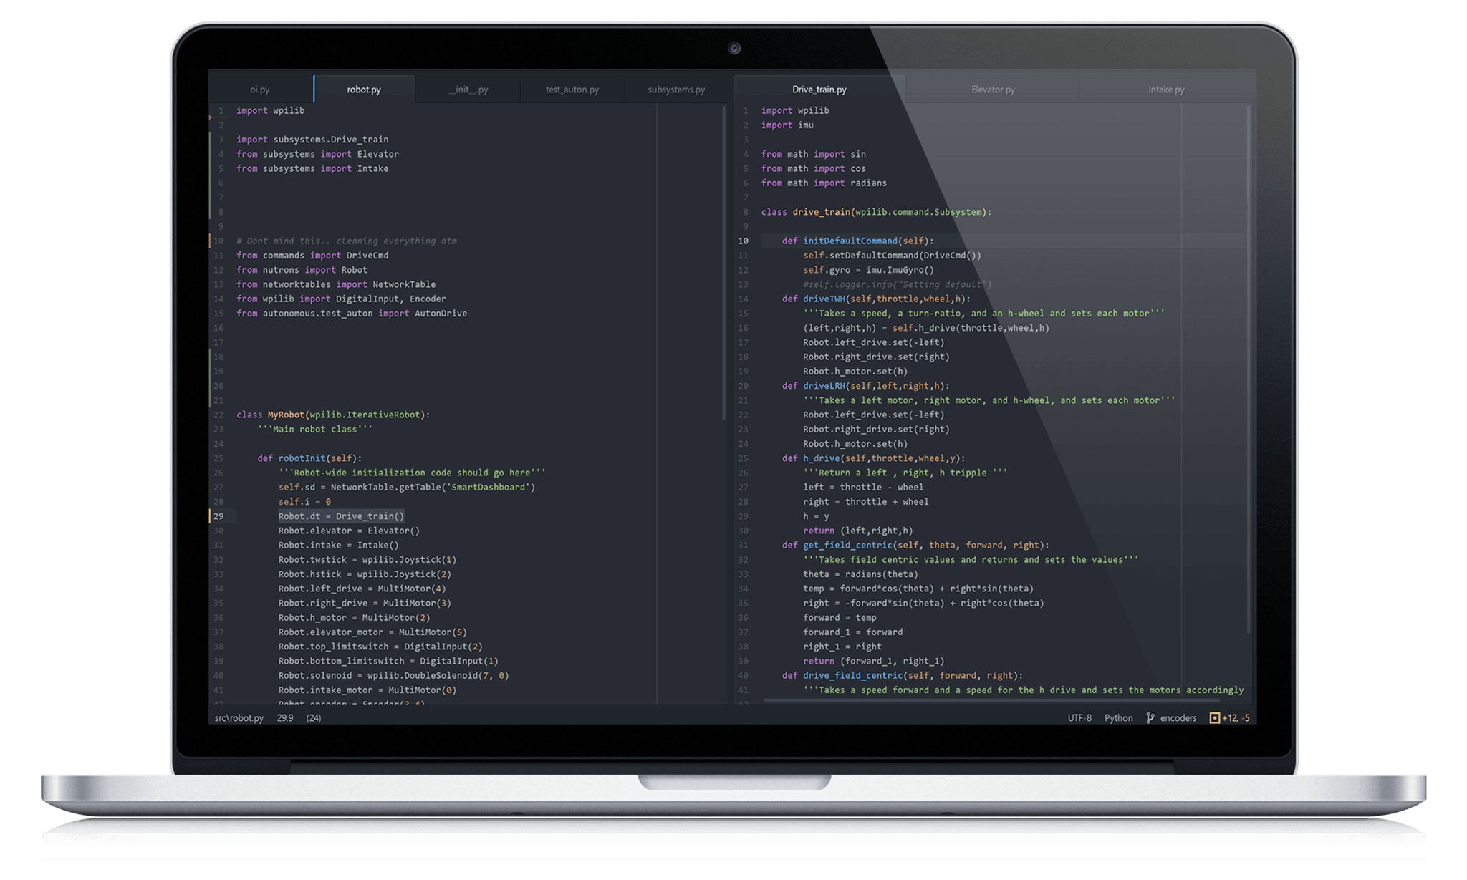This screenshot has width=1467, height=880.
Task: Click the (24) selection count in status bar
Action: point(314,717)
